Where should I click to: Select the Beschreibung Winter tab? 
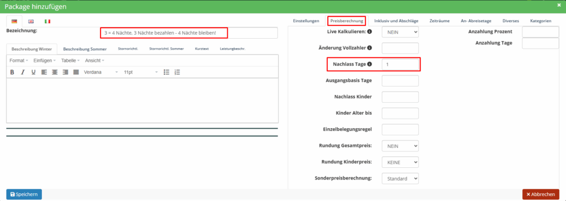[32, 49]
